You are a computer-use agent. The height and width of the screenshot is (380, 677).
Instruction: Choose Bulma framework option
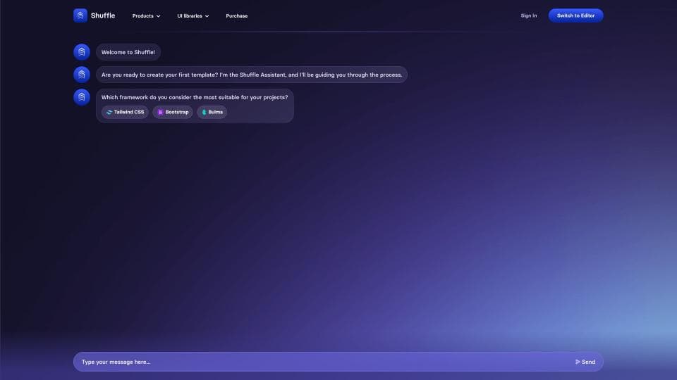[x=212, y=112]
